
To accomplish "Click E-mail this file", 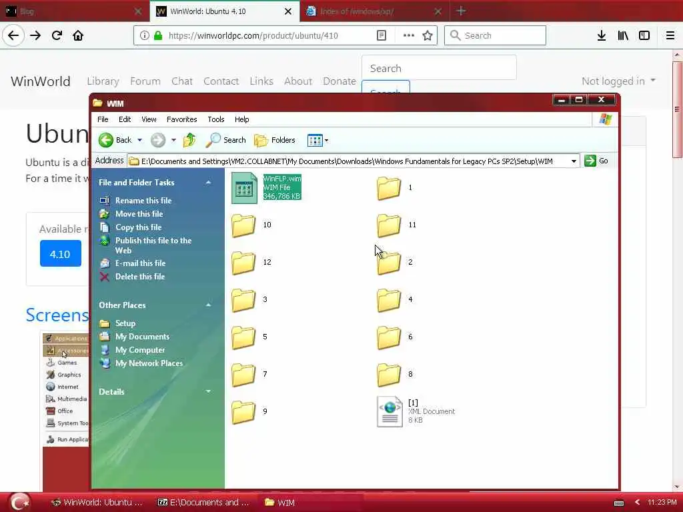I will (x=140, y=263).
